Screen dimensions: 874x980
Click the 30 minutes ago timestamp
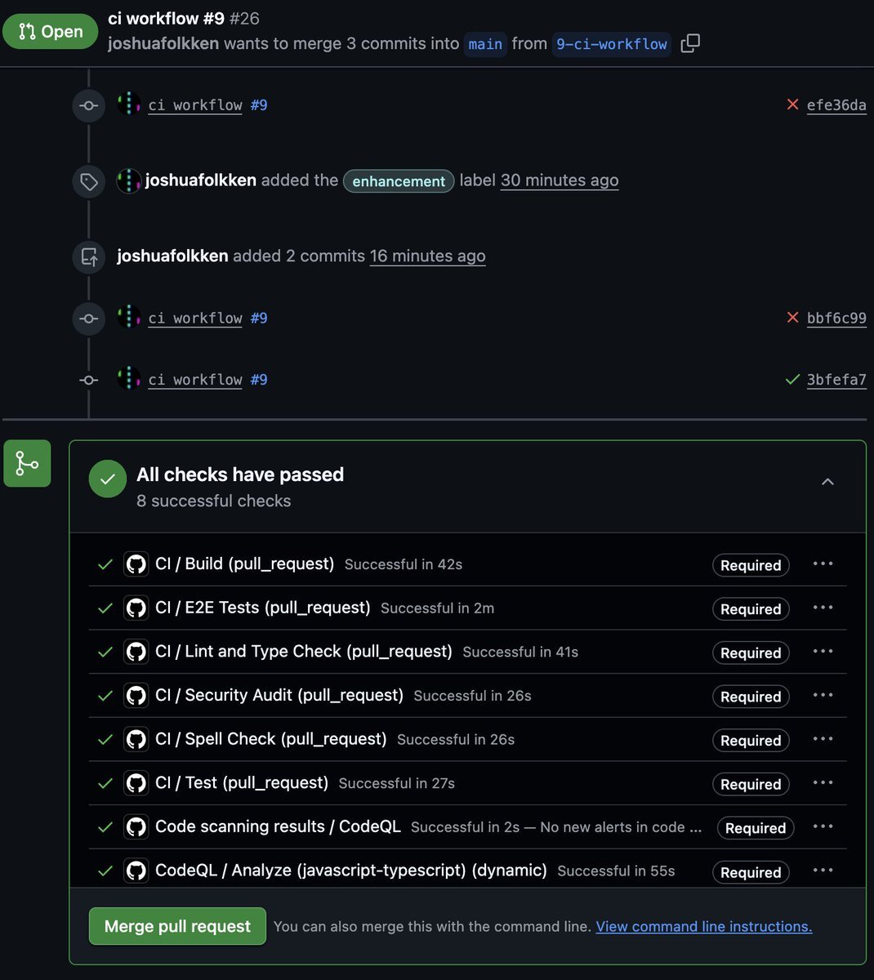559,180
